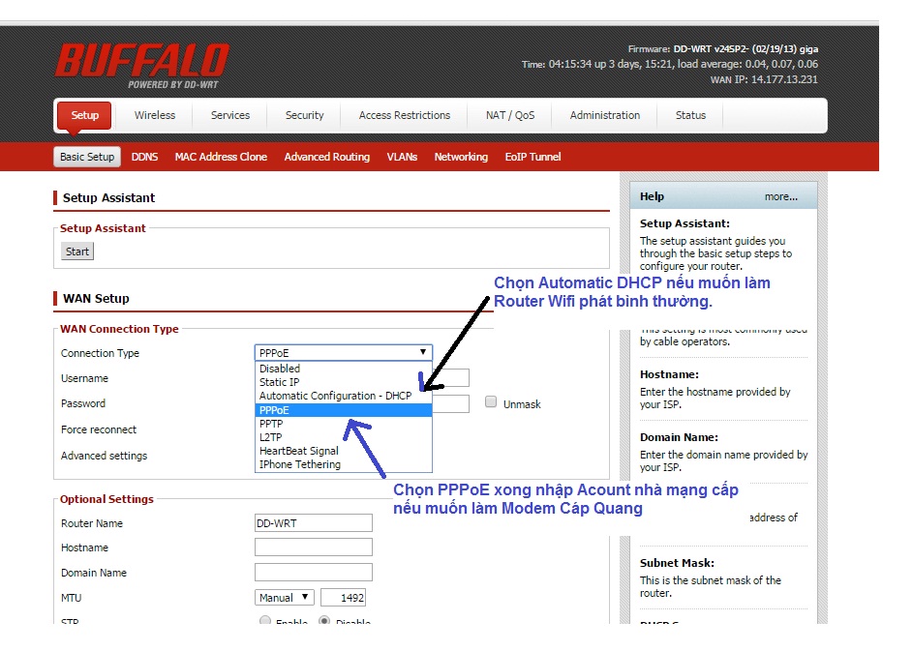Click the Password label
Image resolution: width=913 pixels, height=651 pixels.
point(82,403)
